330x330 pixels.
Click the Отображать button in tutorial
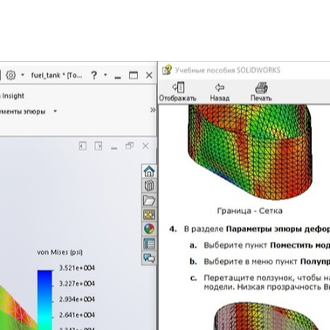click(177, 92)
